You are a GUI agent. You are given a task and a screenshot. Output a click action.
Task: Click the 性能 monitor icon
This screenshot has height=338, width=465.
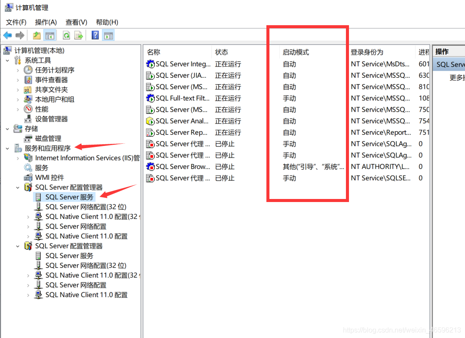click(28, 109)
